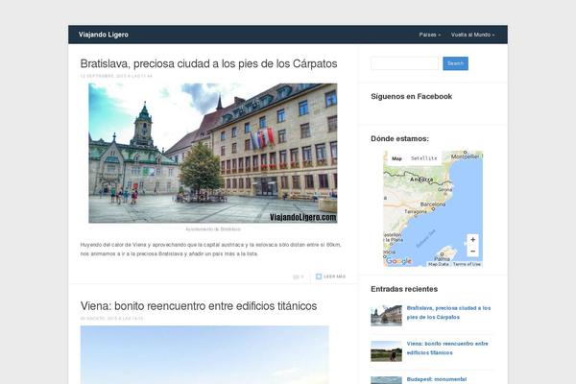This screenshot has width=576, height=384.
Task: Open recent entry Bratislava thumbnail
Action: (387, 315)
